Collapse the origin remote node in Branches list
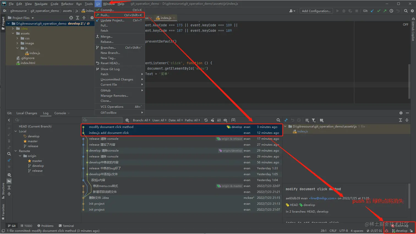Image resolution: width=416 pixels, height=234 pixels. point(20,156)
